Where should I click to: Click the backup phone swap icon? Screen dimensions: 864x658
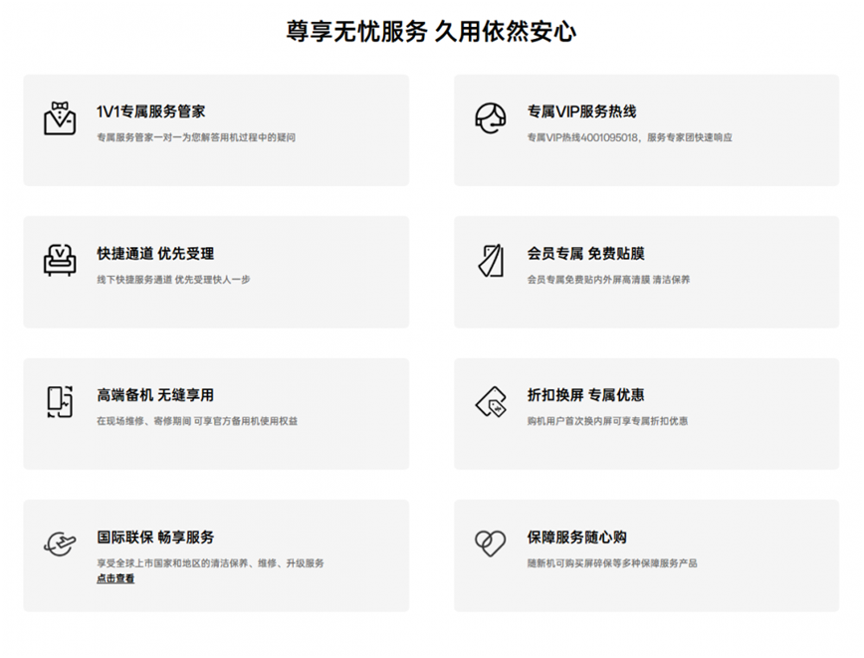coord(60,402)
